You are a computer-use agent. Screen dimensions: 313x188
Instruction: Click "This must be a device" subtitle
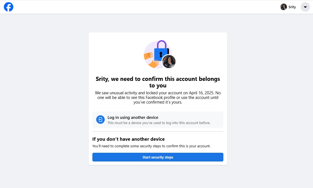pyautogui.click(x=159, y=123)
